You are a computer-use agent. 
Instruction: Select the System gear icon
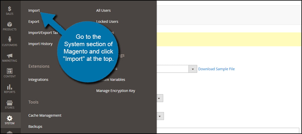9,118
